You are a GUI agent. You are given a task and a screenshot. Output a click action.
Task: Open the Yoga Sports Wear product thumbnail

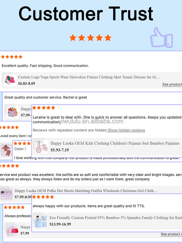[10, 80]
